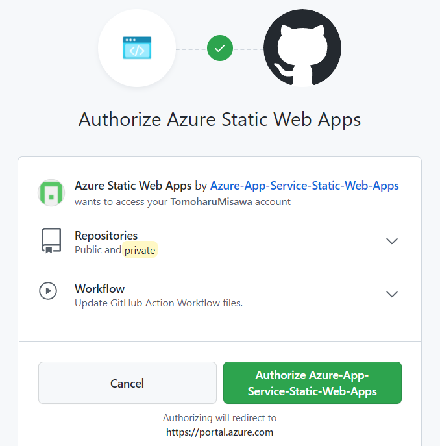Open the Azure-App-Service-Static-Web-Apps publisher link
Image resolution: width=440 pixels, height=446 pixels.
(x=304, y=186)
